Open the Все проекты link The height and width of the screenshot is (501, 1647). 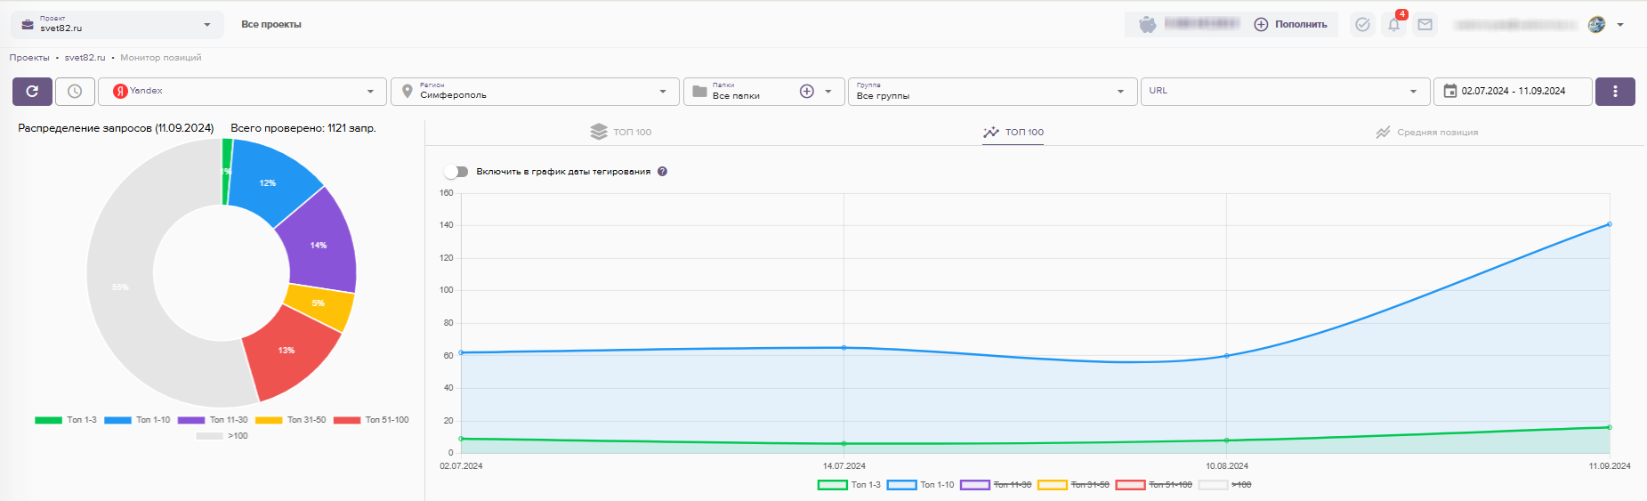click(271, 25)
